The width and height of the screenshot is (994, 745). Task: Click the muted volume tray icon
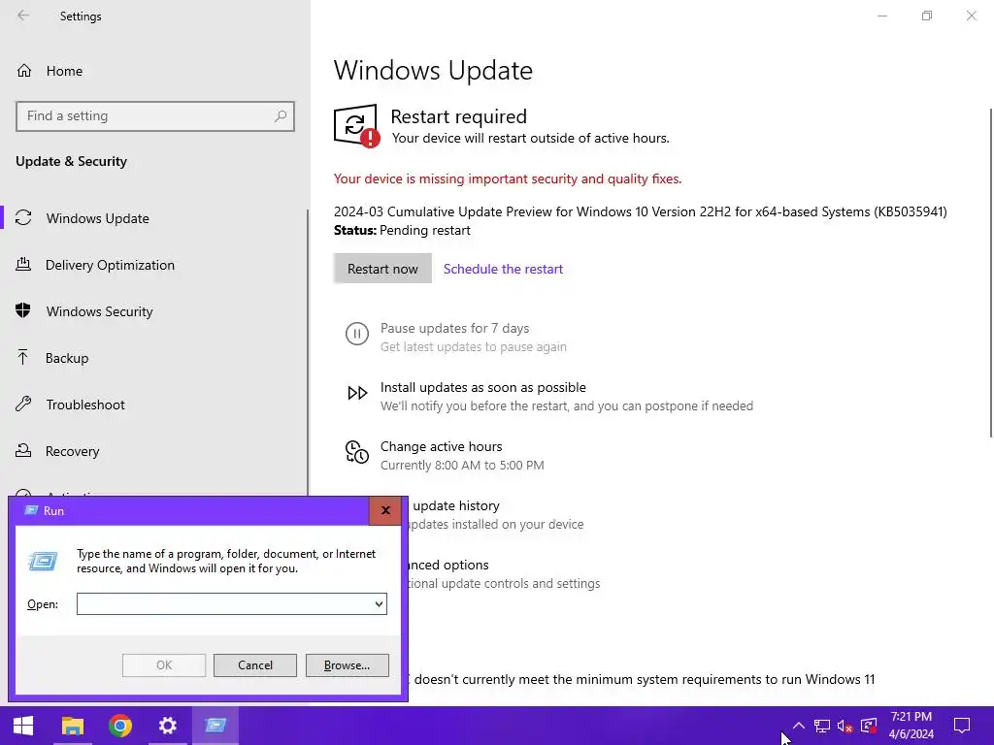point(845,726)
